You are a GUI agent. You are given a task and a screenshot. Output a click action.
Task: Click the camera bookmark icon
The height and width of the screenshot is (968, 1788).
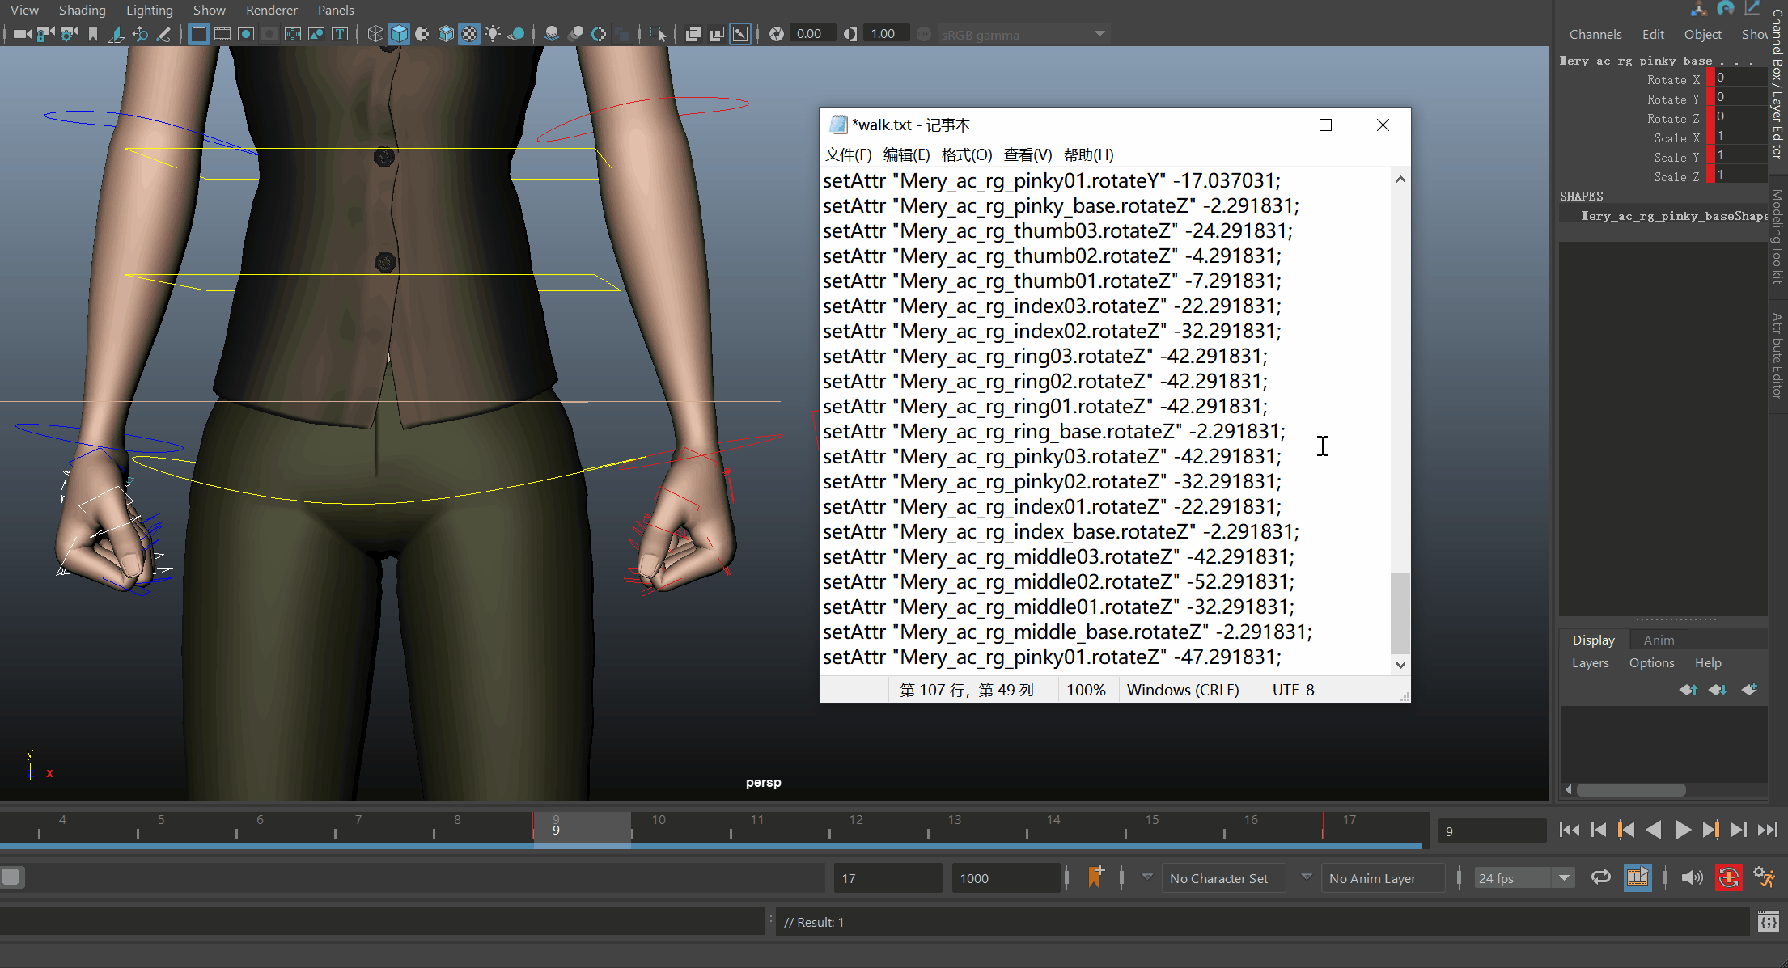tap(93, 34)
